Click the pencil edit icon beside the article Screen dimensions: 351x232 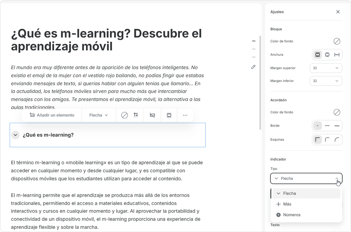point(253,67)
